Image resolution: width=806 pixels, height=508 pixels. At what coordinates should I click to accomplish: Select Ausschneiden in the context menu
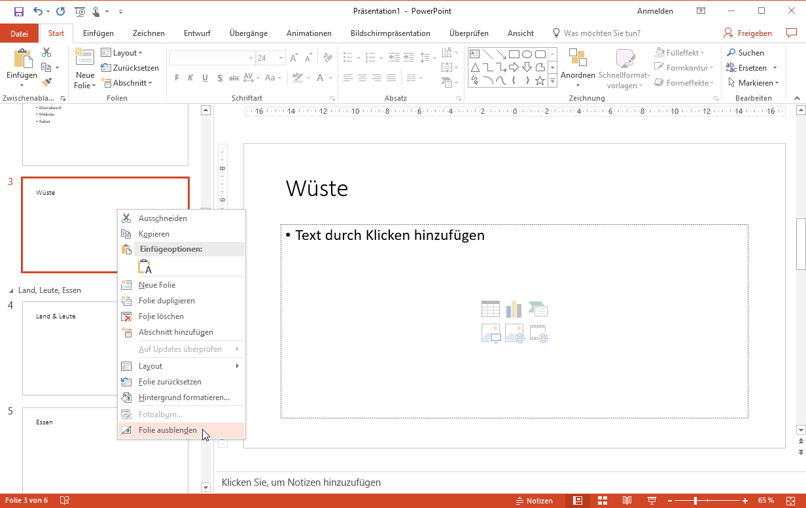tap(181, 218)
